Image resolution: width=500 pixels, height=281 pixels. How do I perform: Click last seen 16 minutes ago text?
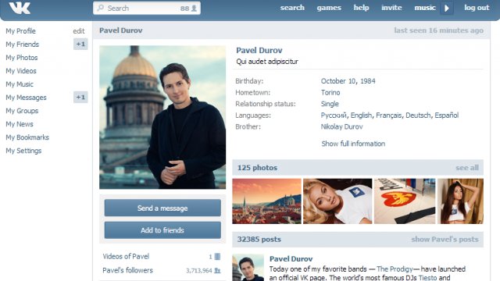[x=438, y=30]
